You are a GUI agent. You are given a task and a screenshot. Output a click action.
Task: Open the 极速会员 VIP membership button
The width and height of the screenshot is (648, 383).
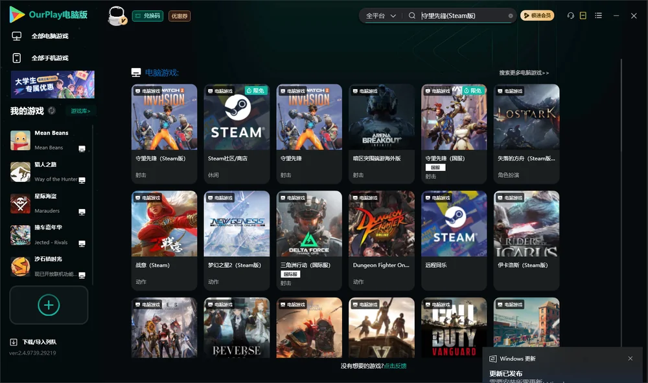537,16
